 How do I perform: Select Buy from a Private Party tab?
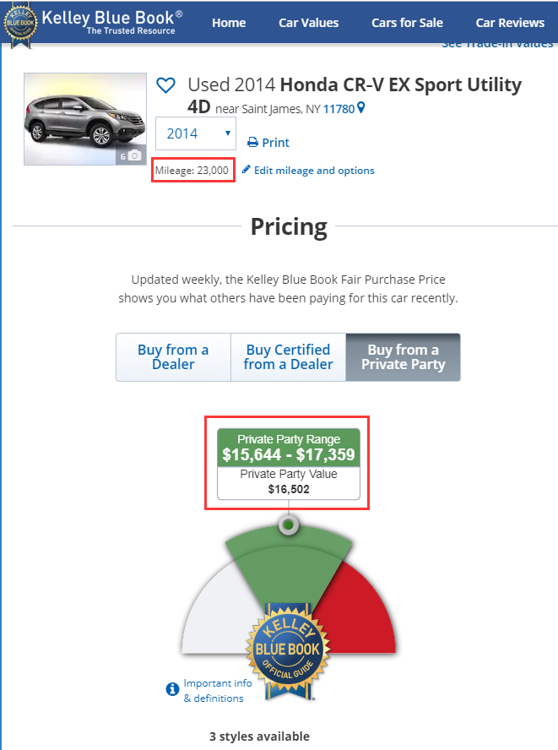coord(403,356)
